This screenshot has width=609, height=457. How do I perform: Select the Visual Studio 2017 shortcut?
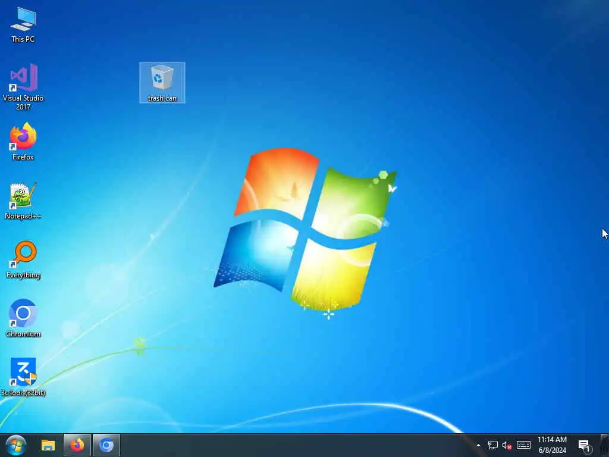23,87
